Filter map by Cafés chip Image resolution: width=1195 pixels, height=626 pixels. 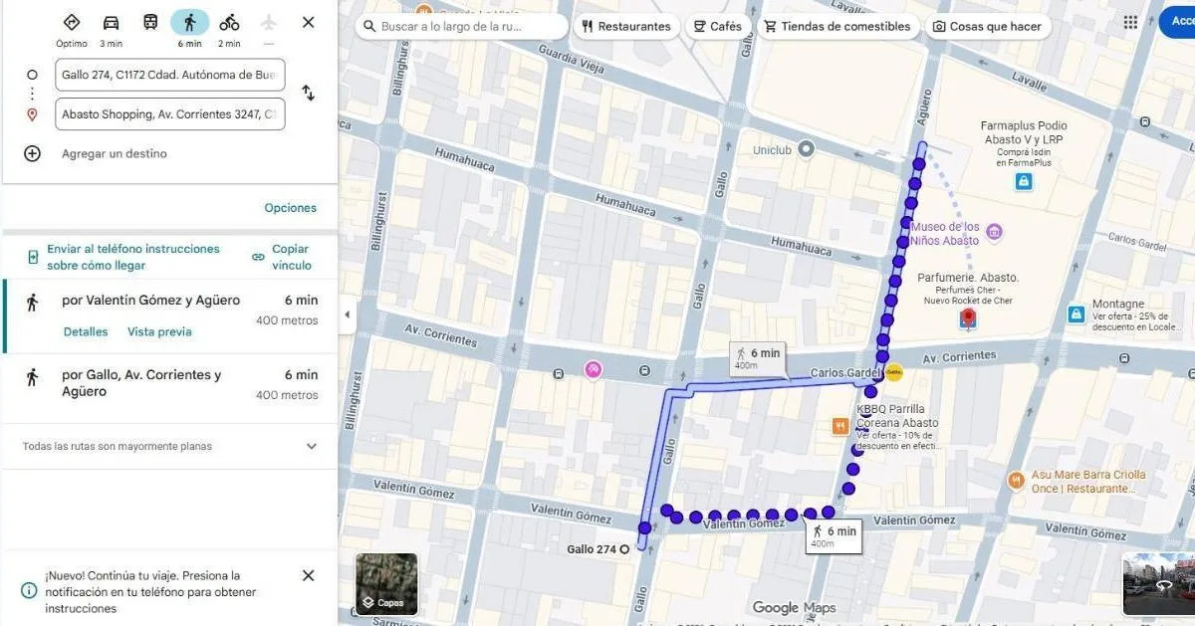coord(717,27)
